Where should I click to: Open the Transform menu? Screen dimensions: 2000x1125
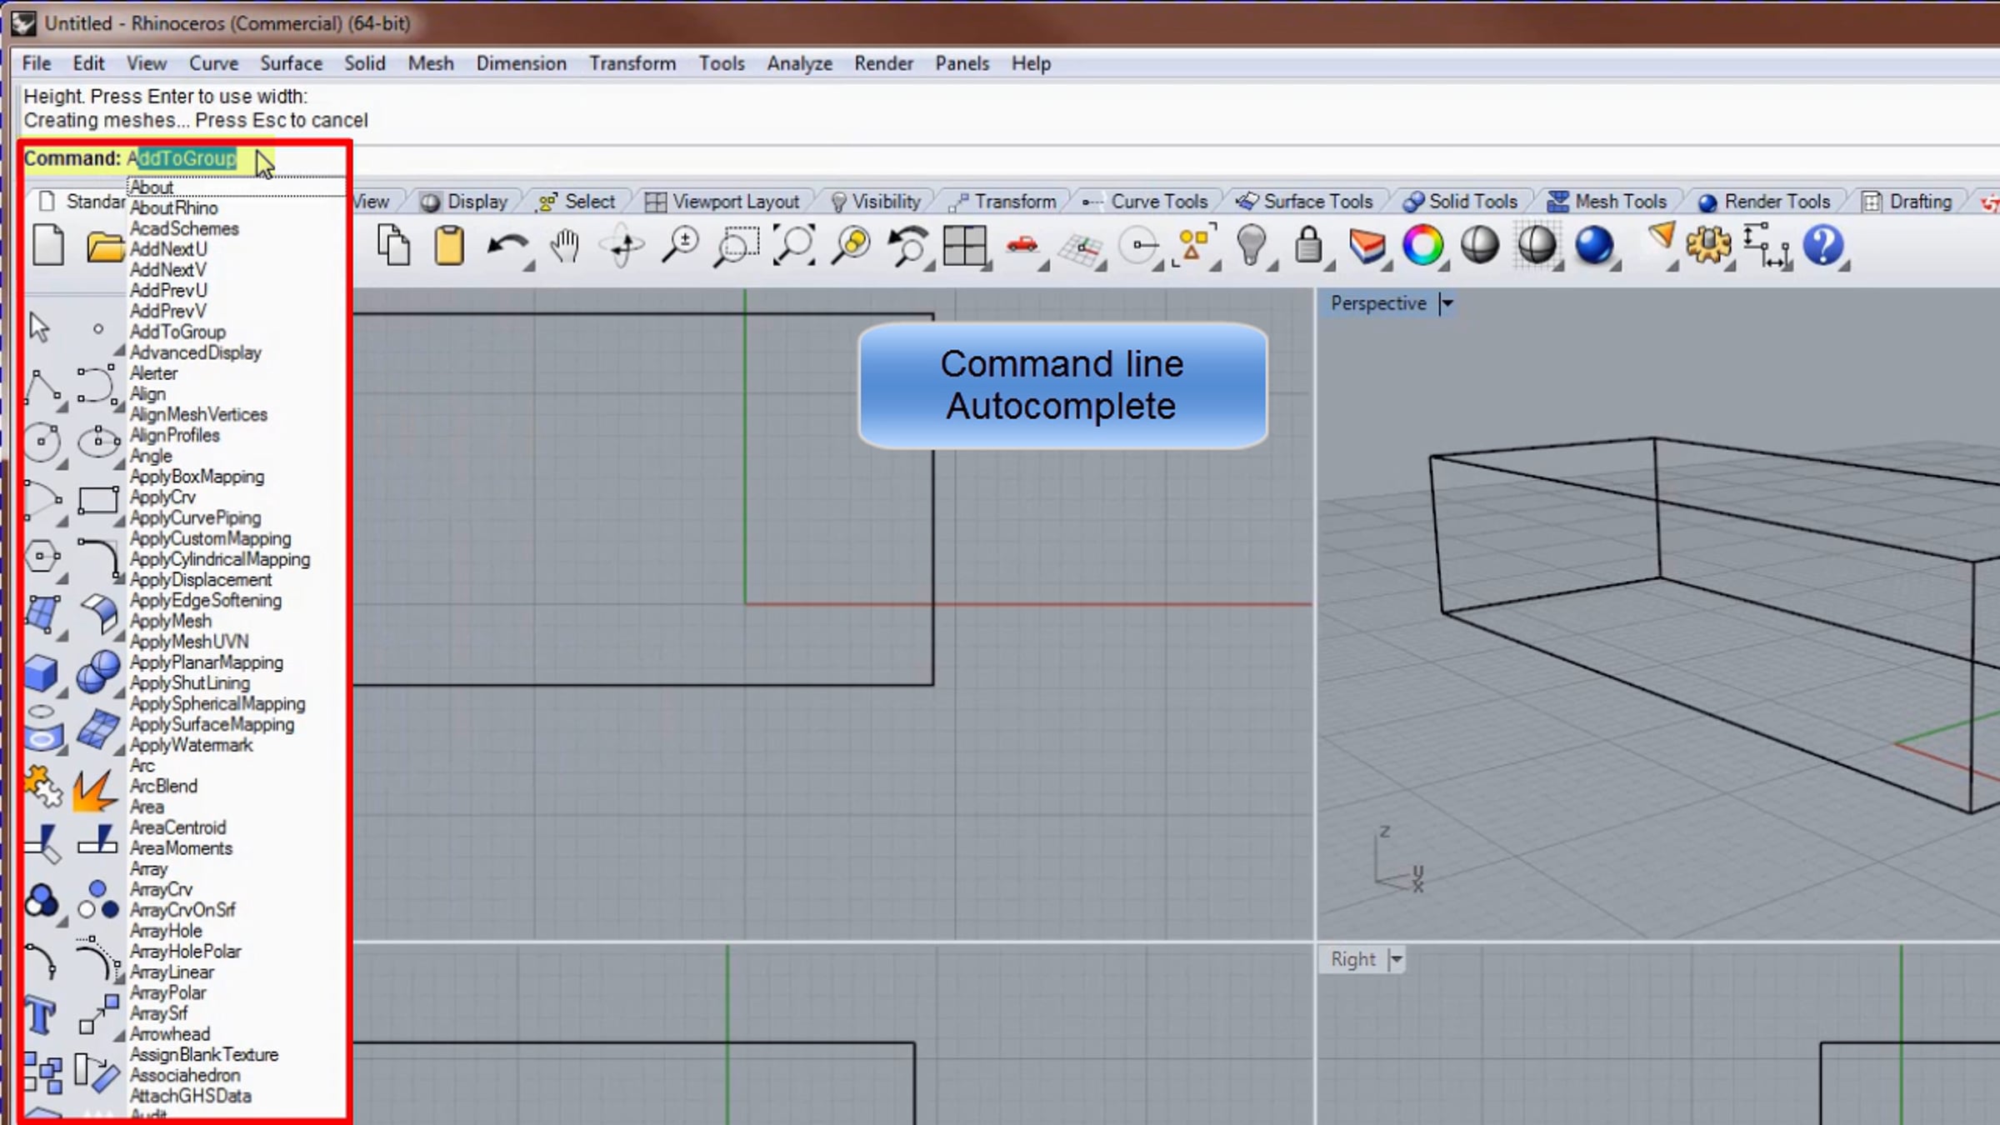(x=632, y=63)
